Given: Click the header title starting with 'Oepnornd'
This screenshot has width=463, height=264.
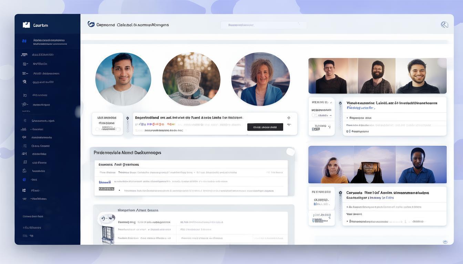Looking at the screenshot, I should tap(133, 25).
